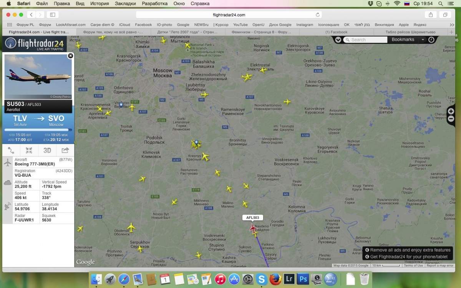This screenshot has width=461, height=288.
Task: Share flight SU503 with the share arrow icon
Action: point(65,151)
